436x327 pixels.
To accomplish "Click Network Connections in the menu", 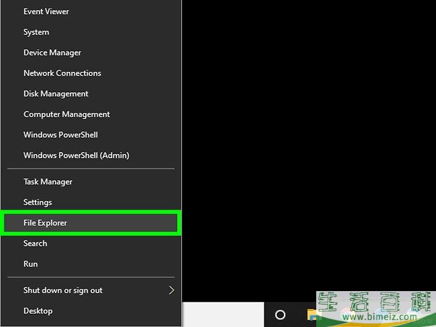I will (x=62, y=73).
